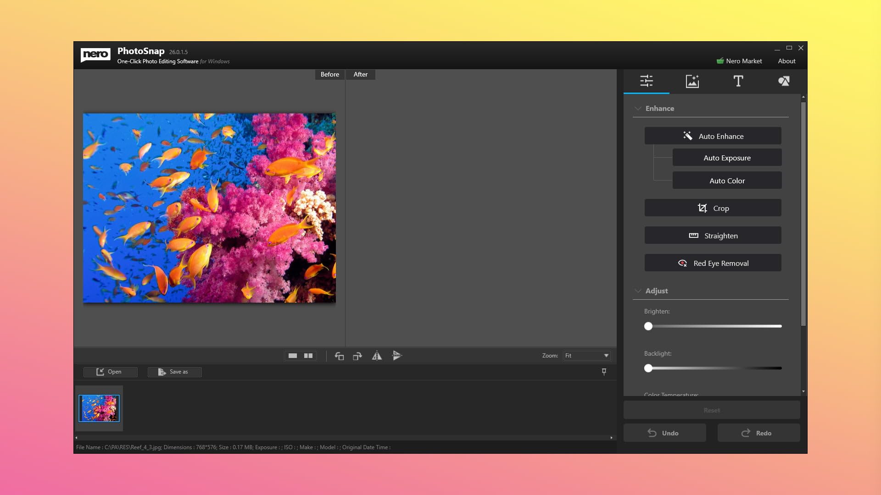Click the Auto Enhance magic wand icon
881x495 pixels.
[x=687, y=136]
